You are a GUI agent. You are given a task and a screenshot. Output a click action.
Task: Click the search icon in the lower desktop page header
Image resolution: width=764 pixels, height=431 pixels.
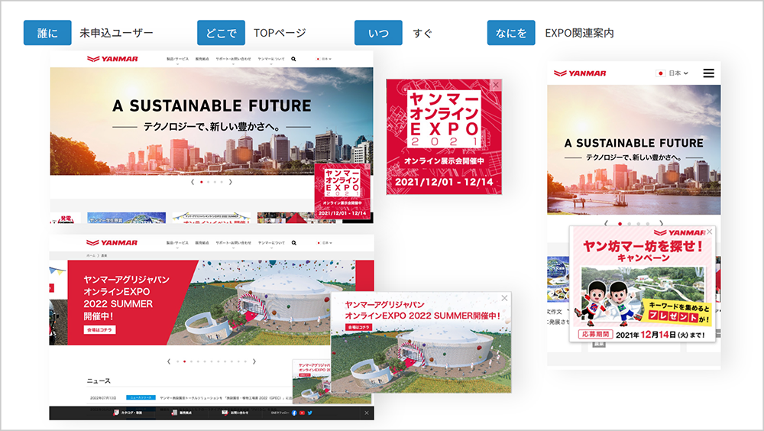(294, 243)
